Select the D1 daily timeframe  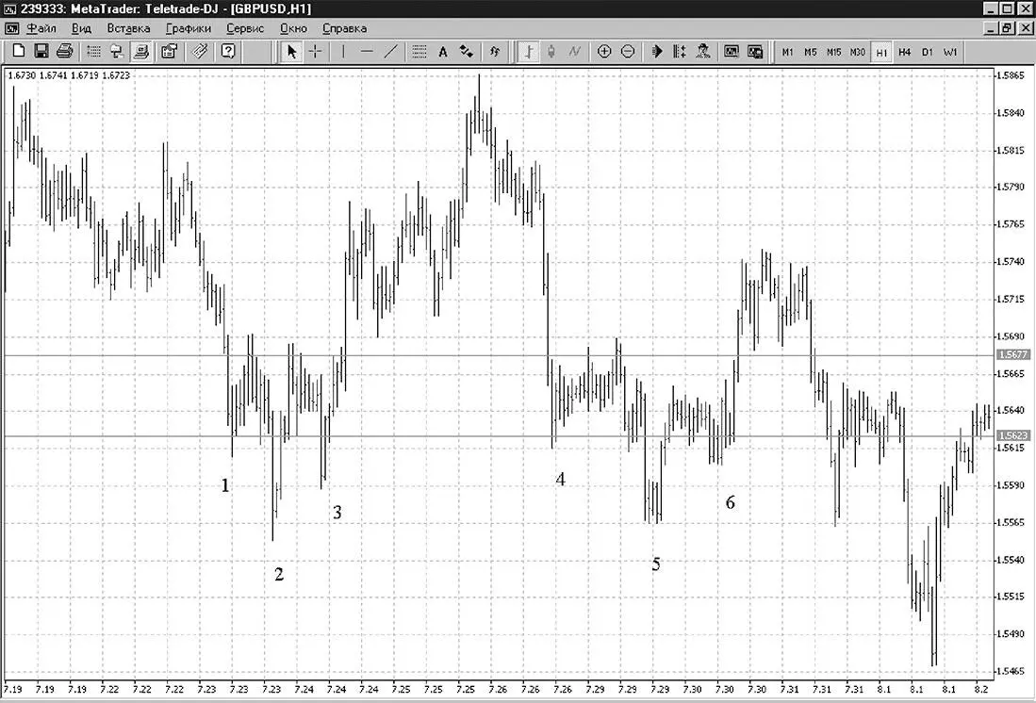tap(927, 52)
